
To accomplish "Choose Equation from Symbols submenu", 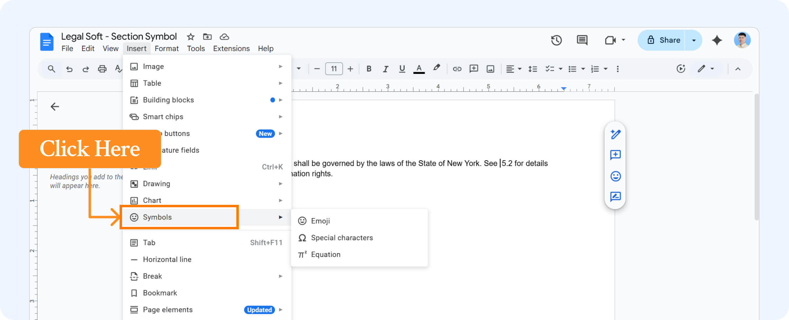I will [359, 255].
